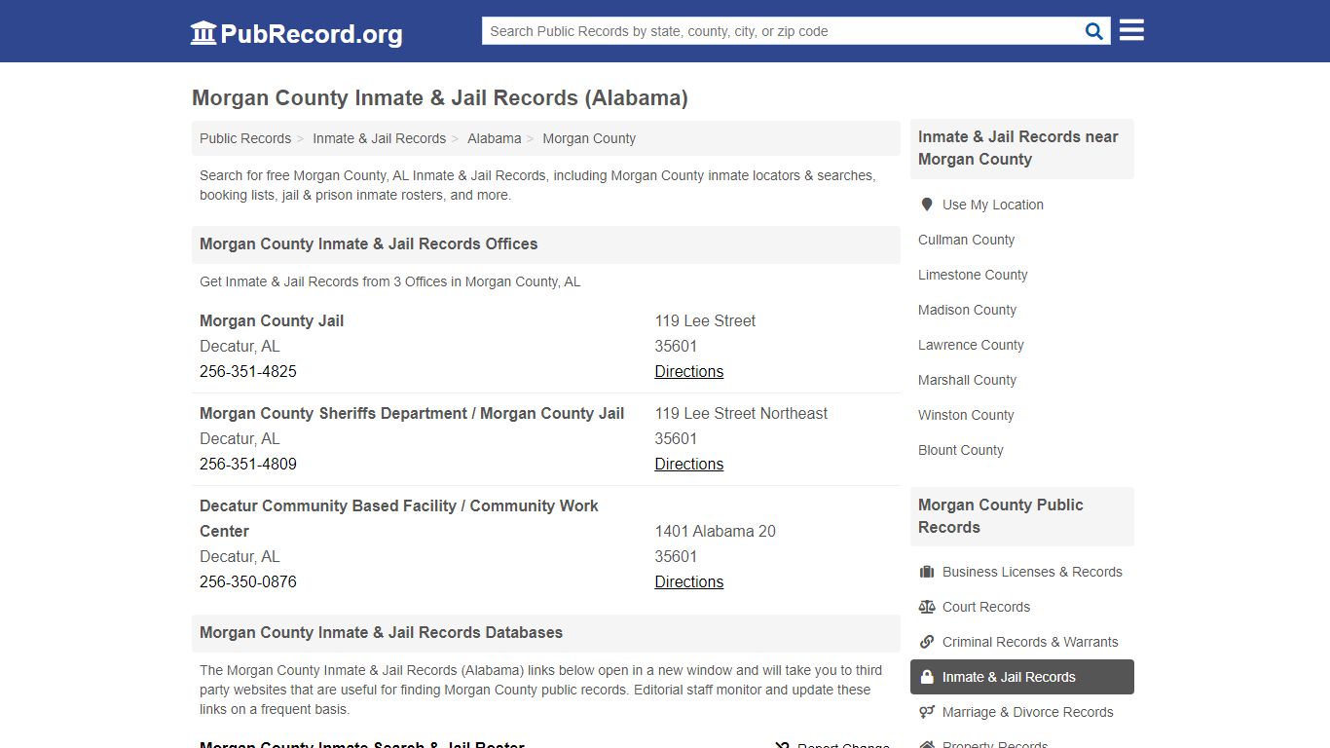Click the Criminal Records link icon
The width and height of the screenshot is (1330, 748).
point(927,642)
